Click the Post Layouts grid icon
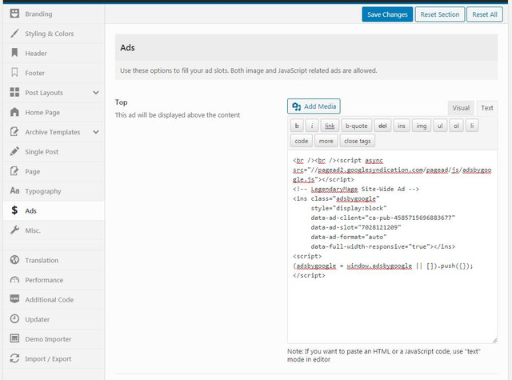 [x=14, y=92]
